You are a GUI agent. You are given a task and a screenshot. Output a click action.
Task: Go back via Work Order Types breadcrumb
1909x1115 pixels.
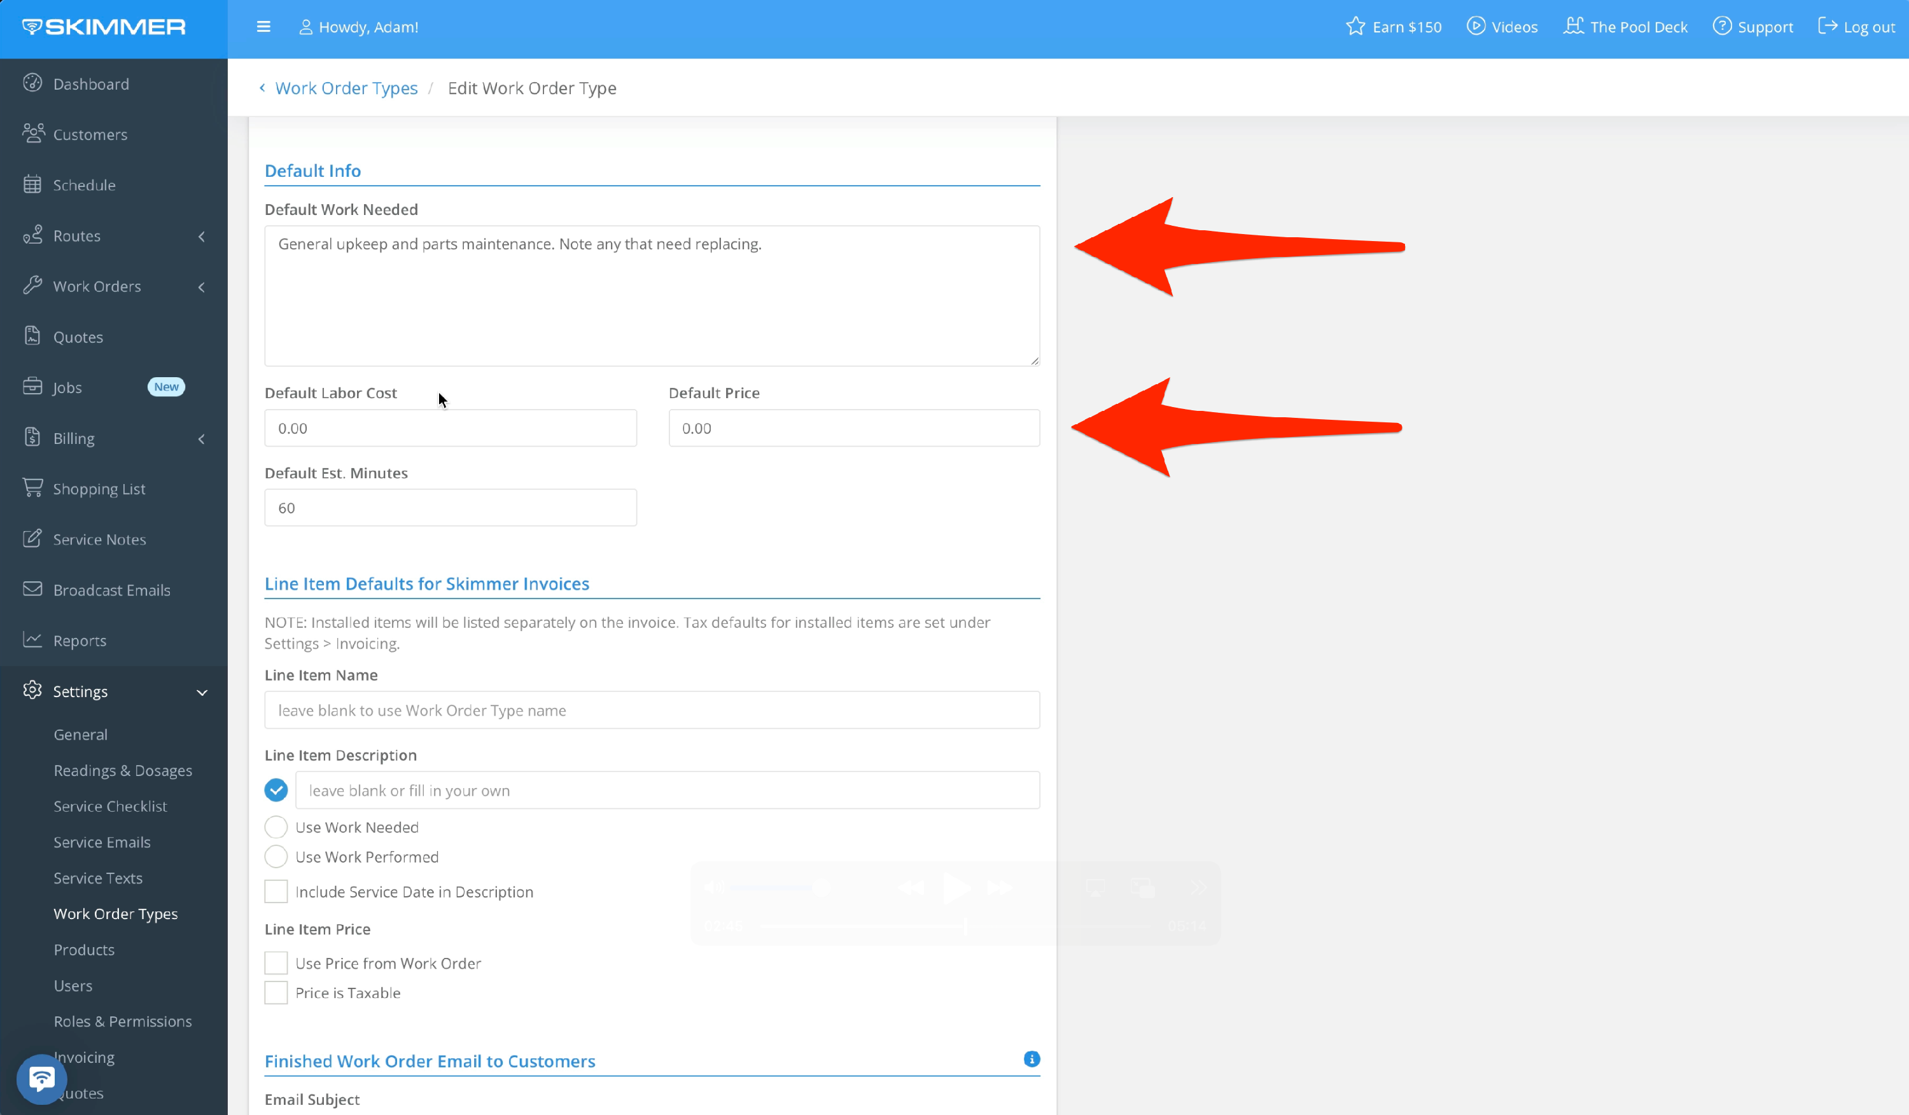346,88
